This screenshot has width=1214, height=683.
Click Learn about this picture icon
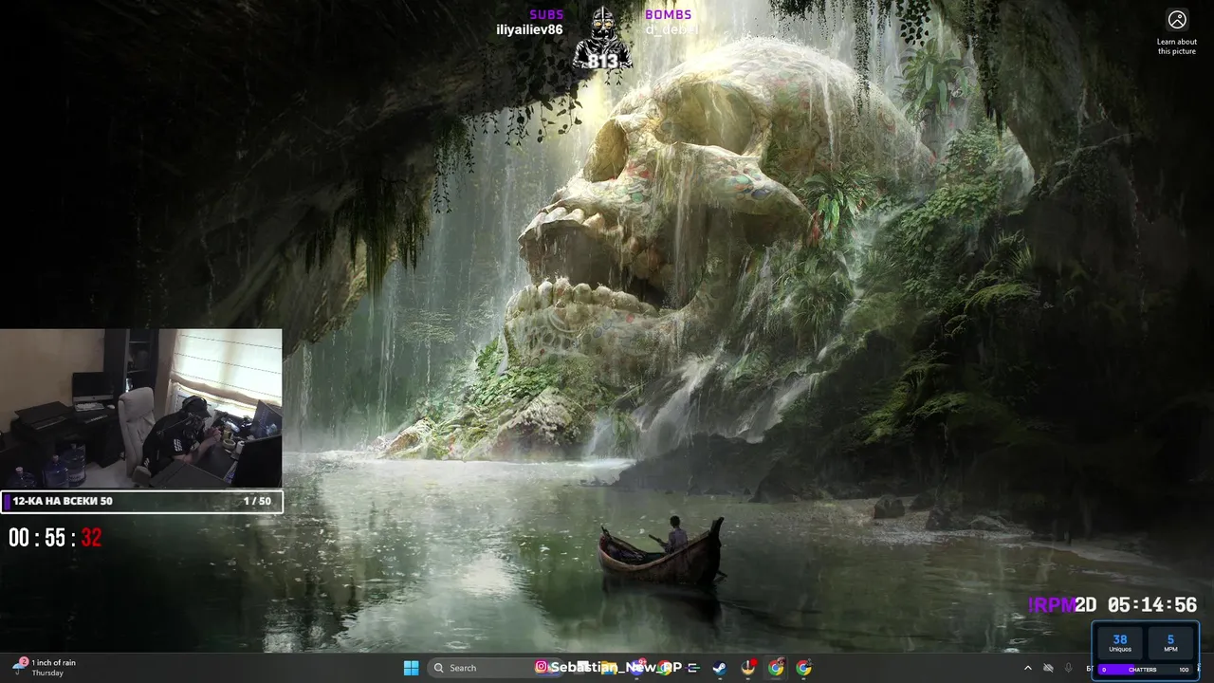point(1177,20)
